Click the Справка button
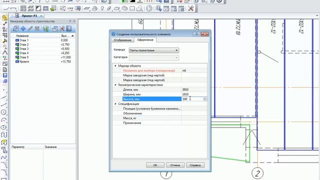Image resolution: width=320 pixels, height=180 pixels. coord(195,165)
